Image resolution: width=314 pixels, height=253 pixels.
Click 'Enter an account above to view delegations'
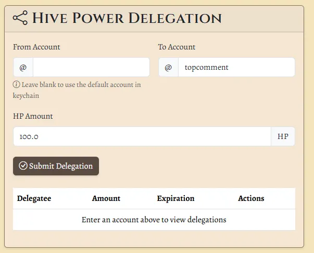click(x=154, y=220)
